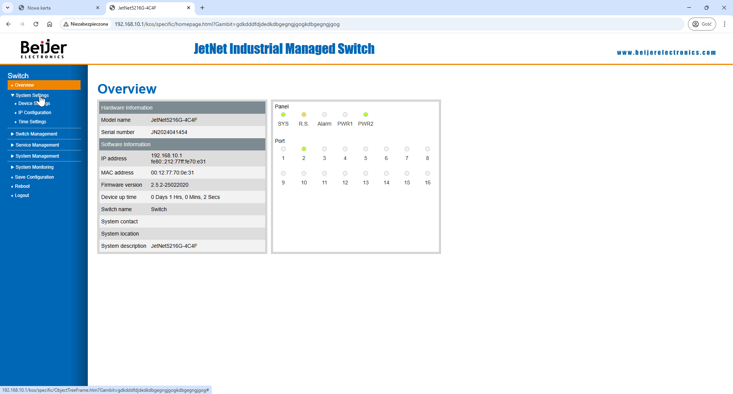Click the port 1 status LED
This screenshot has width=733, height=394.
283,149
